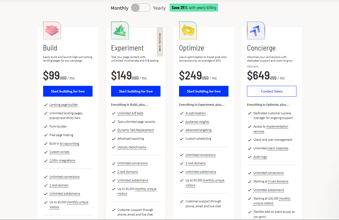Click the Dynamic Text Replacement feature link

135,130
